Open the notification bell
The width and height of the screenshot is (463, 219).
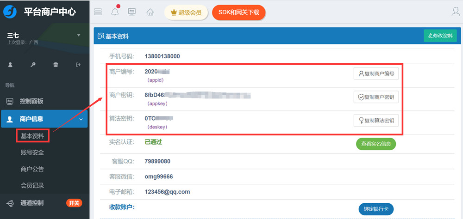click(115, 12)
